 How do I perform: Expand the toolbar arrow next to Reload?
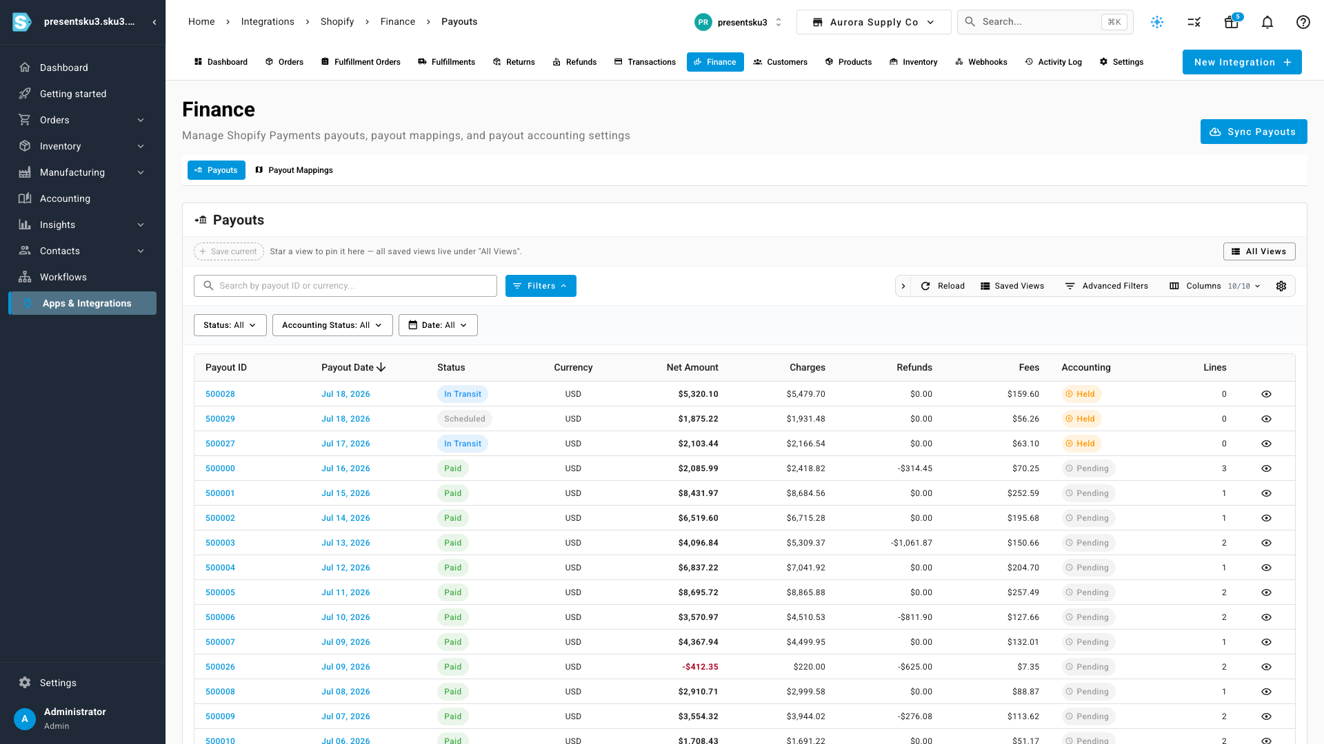coord(903,286)
